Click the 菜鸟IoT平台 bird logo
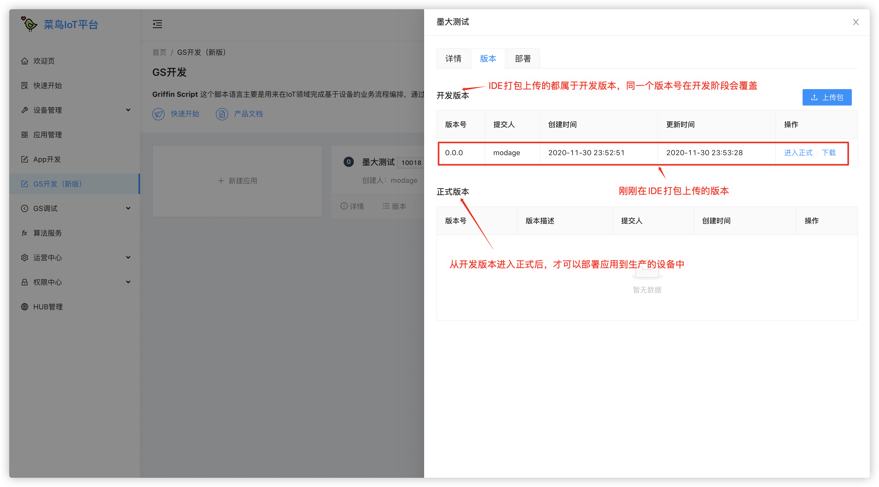 click(29, 24)
